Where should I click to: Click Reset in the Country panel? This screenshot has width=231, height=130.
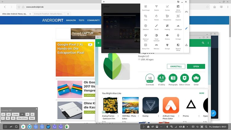(x=32, y=118)
